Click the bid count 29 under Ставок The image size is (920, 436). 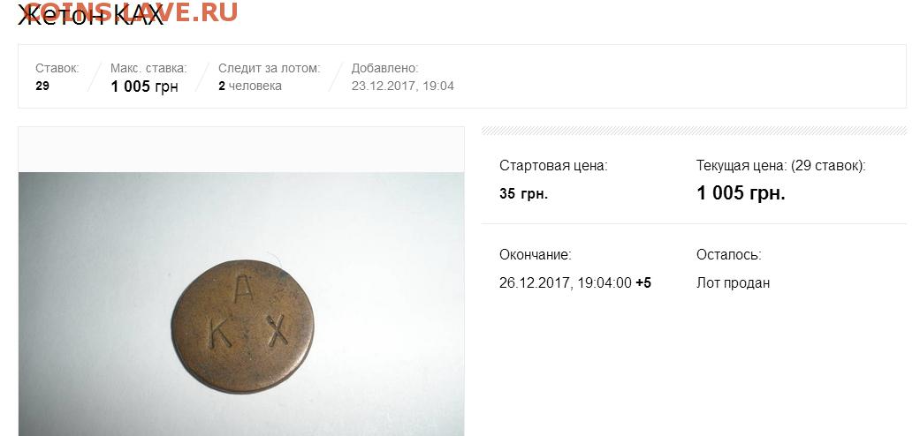42,86
